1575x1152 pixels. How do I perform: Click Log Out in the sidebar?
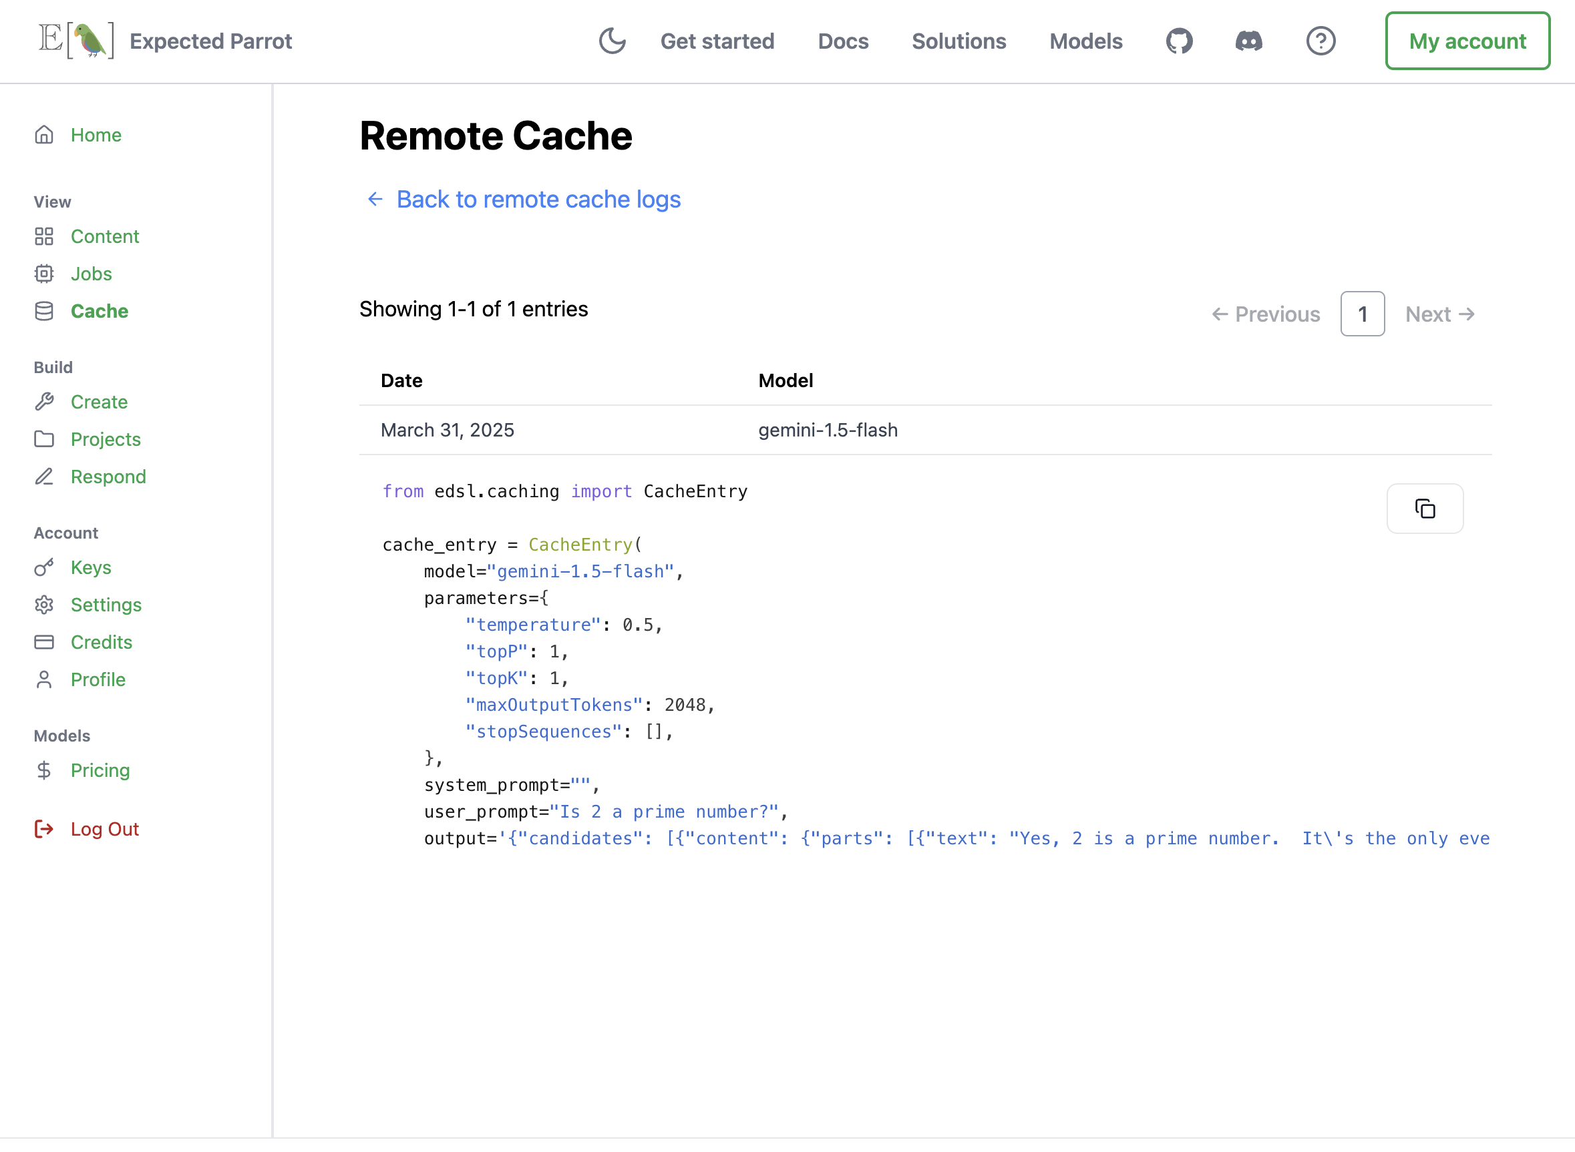(x=105, y=828)
